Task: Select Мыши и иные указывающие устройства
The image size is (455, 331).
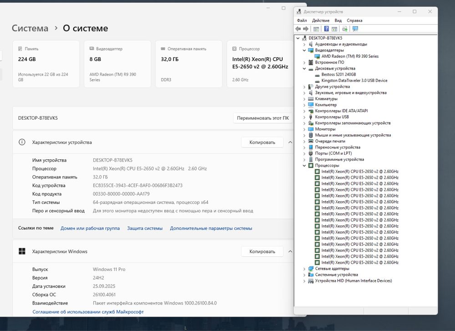Action: tap(353, 135)
